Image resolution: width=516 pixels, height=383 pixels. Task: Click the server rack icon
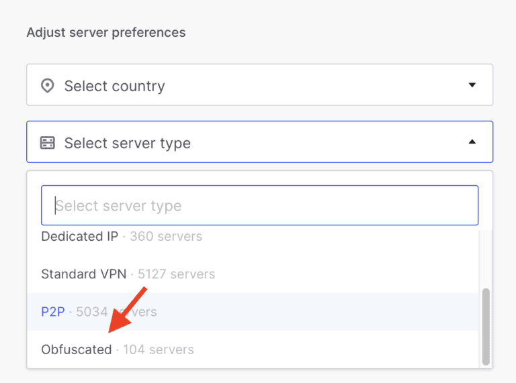coord(47,143)
